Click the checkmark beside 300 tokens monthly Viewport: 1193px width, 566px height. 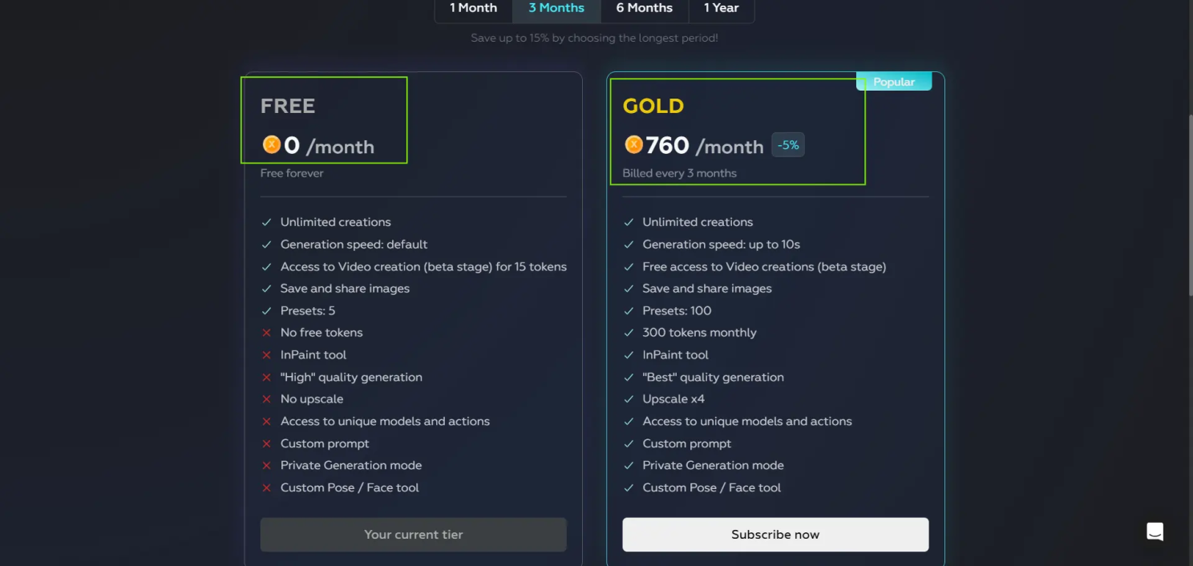coord(629,333)
